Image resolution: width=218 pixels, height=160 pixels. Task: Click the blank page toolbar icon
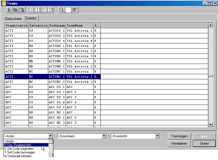(68, 10)
